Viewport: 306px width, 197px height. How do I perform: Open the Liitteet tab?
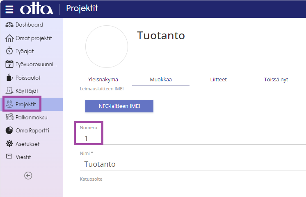click(218, 80)
